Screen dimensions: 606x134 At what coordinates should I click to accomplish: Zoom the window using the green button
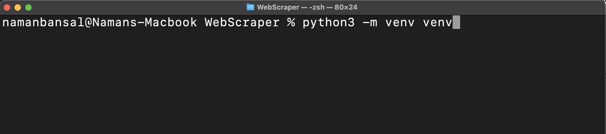(x=28, y=8)
